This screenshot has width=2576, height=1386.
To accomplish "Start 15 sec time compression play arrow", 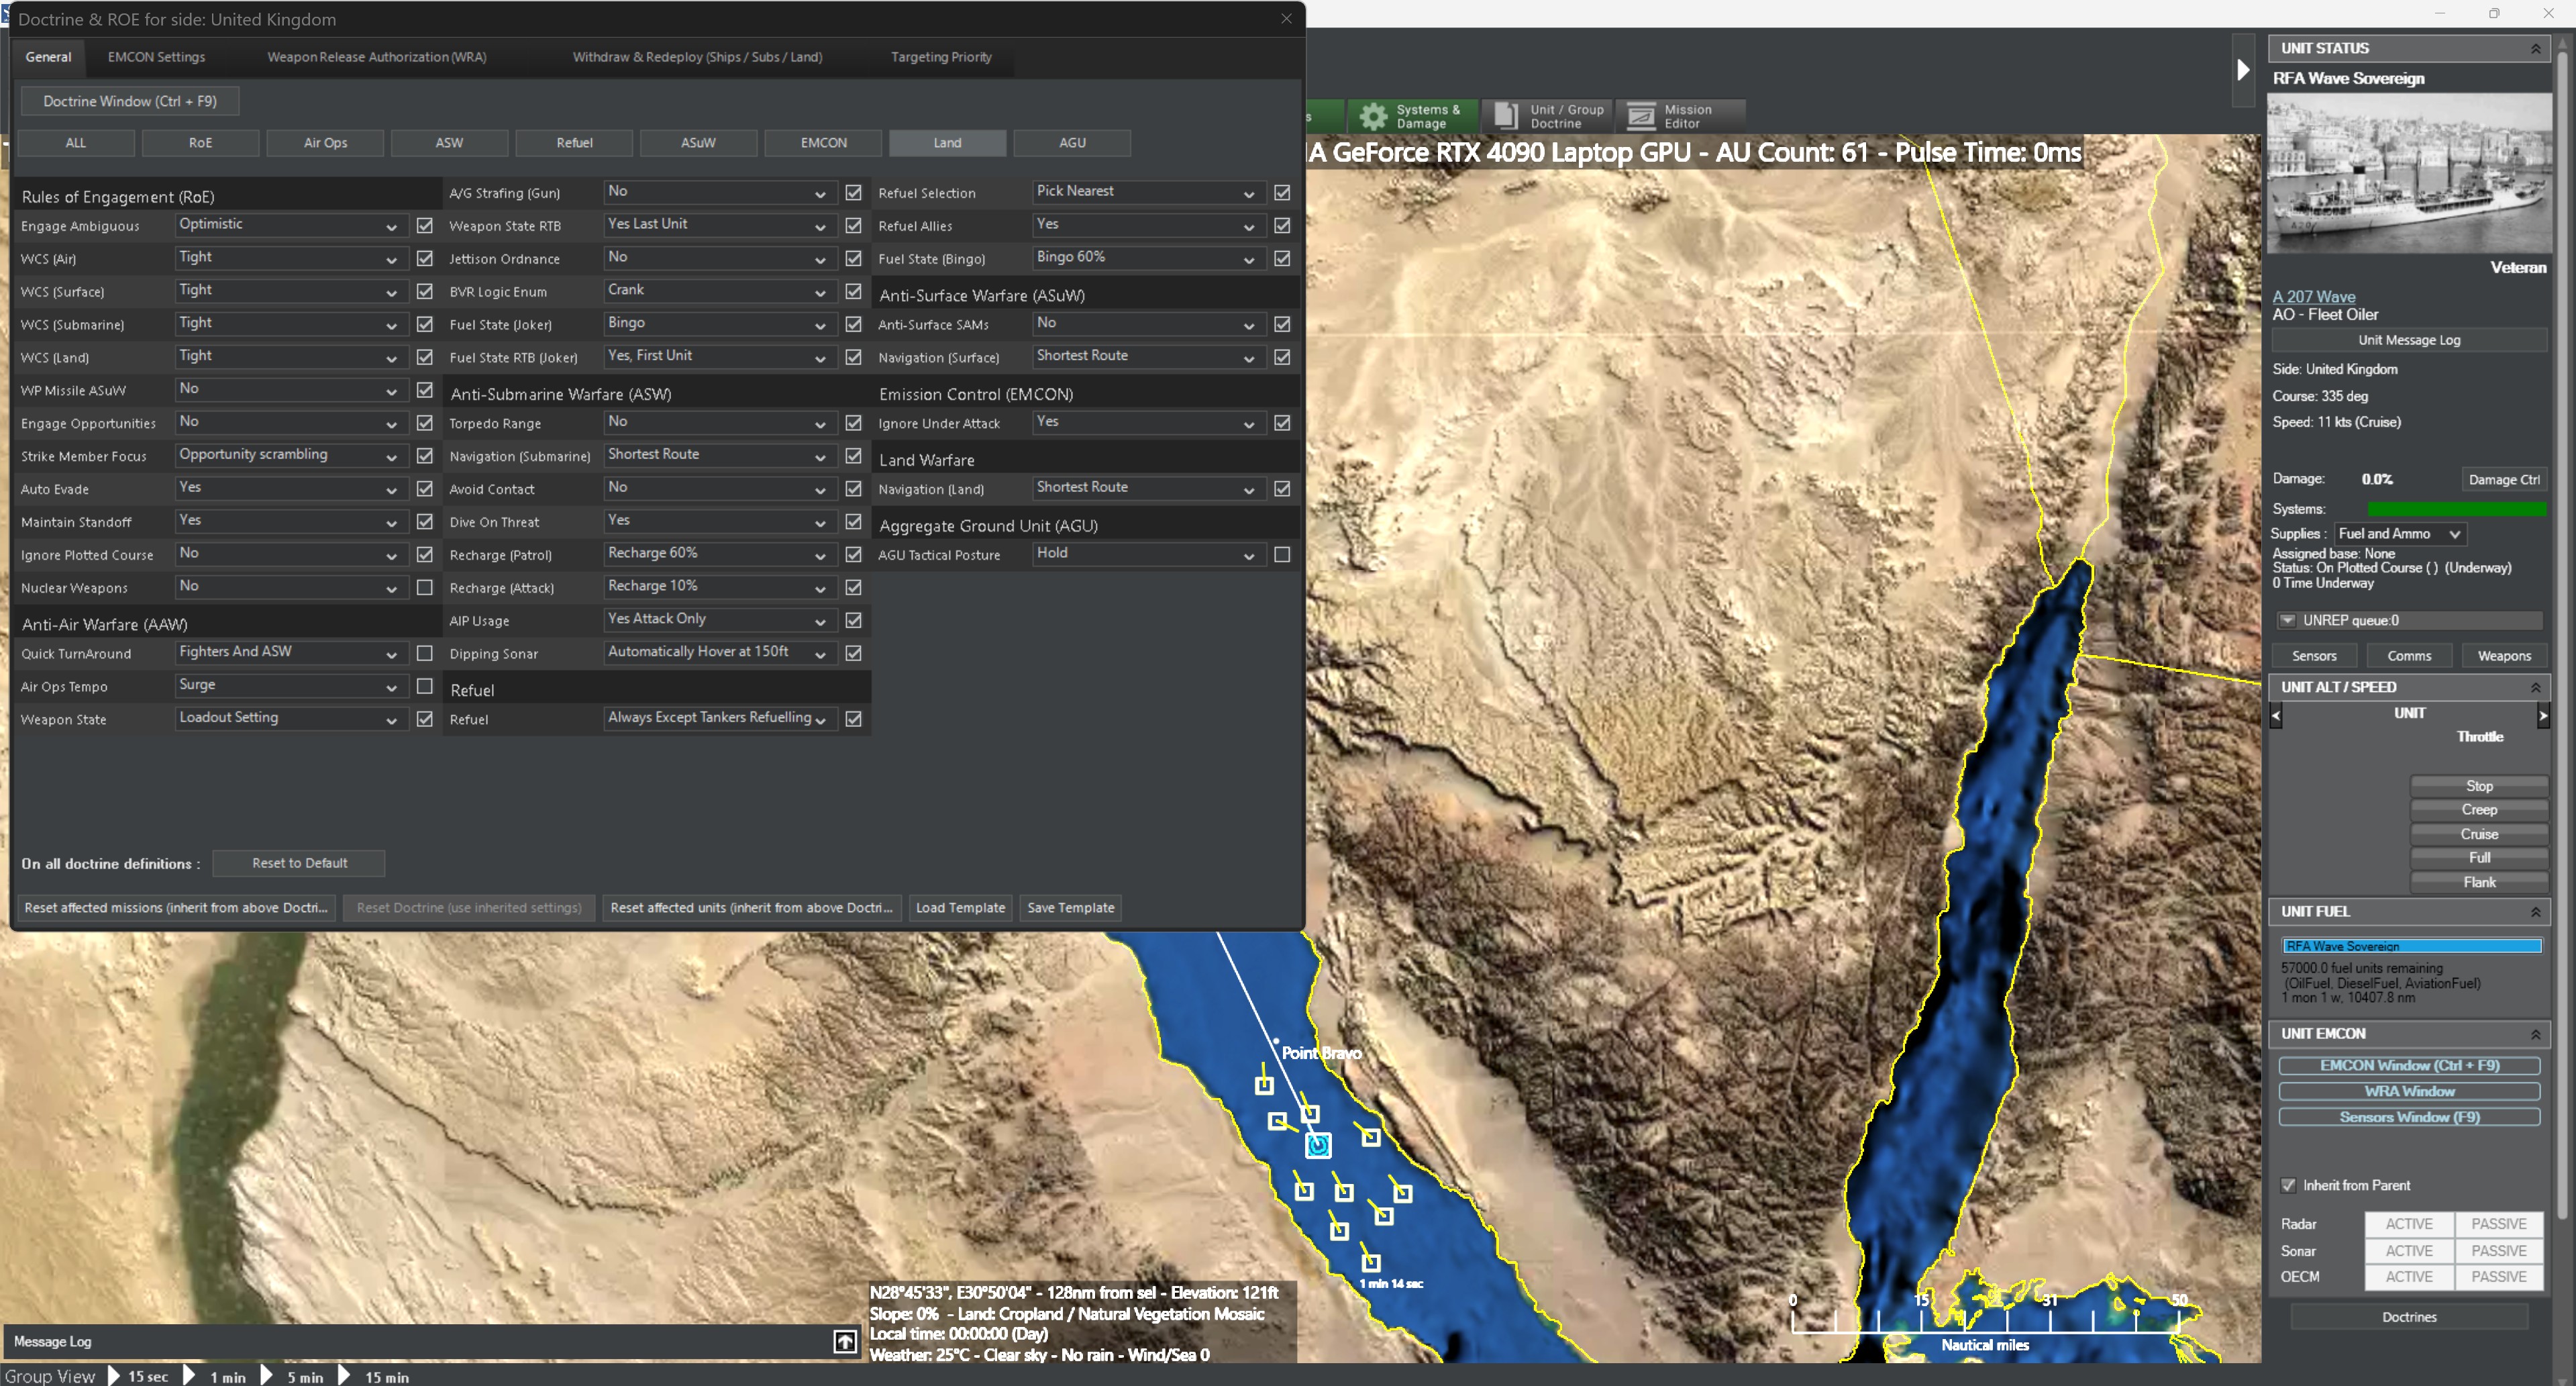I will point(114,1376).
